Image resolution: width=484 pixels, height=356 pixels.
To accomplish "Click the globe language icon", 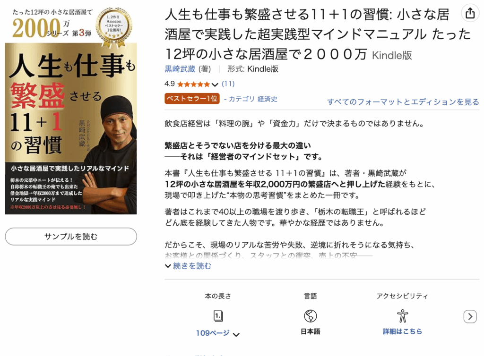I will coord(310,316).
